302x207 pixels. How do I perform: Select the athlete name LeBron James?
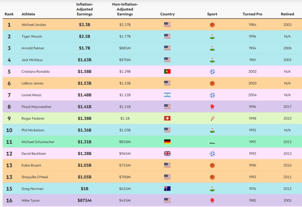pos(32,83)
